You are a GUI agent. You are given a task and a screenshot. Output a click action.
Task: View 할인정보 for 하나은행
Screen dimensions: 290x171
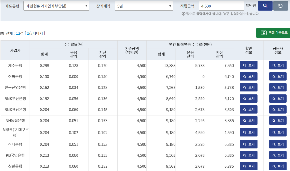[249, 144]
